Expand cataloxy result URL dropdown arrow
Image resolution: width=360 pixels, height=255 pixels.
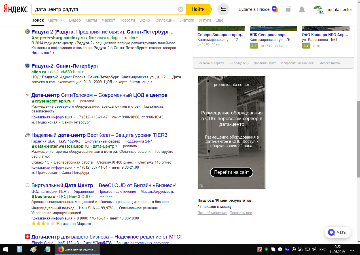(137, 38)
